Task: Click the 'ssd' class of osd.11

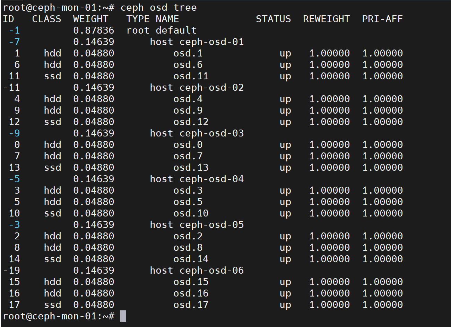Action: pos(52,76)
